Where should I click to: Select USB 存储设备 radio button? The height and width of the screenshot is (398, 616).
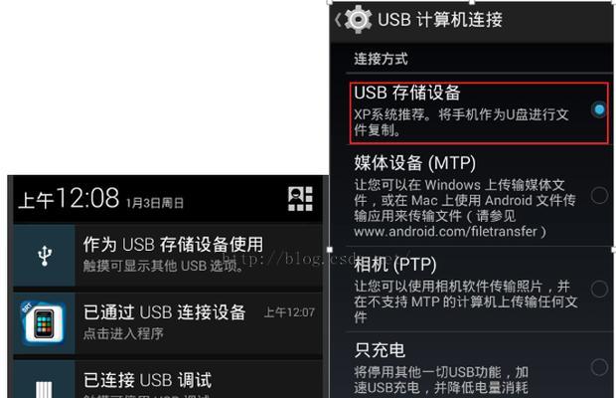click(599, 109)
